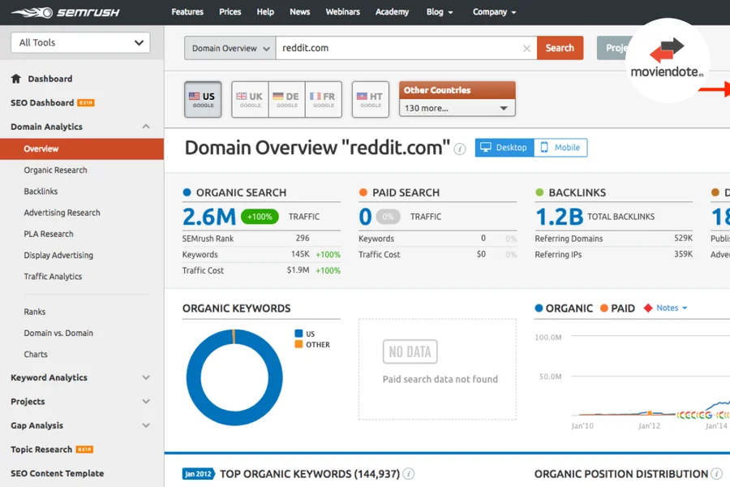Viewport: 730px width, 487px height.
Task: Click the reddit.com domain input field
Action: point(397,49)
